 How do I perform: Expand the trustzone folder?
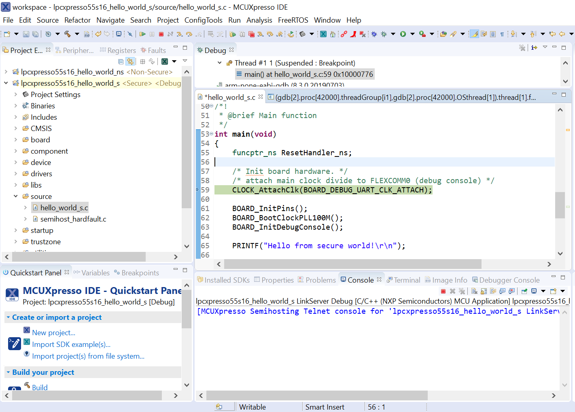16,242
